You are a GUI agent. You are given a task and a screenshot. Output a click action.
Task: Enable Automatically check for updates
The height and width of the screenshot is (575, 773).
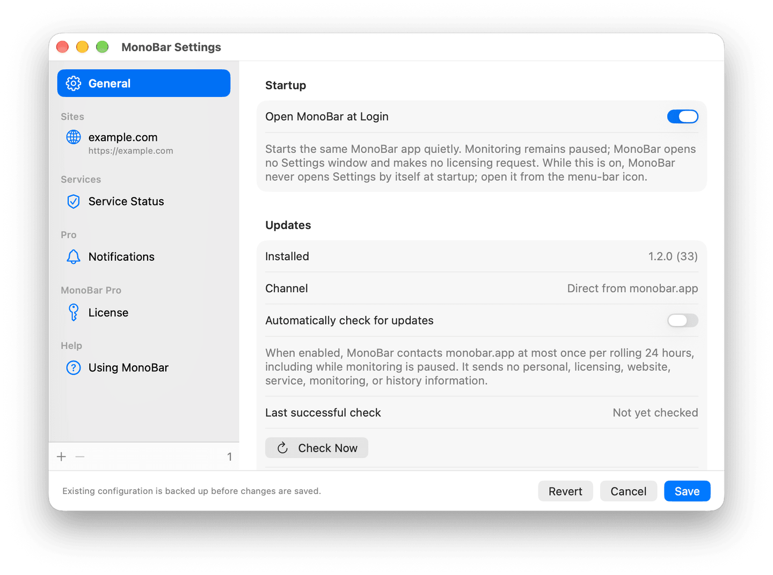682,320
